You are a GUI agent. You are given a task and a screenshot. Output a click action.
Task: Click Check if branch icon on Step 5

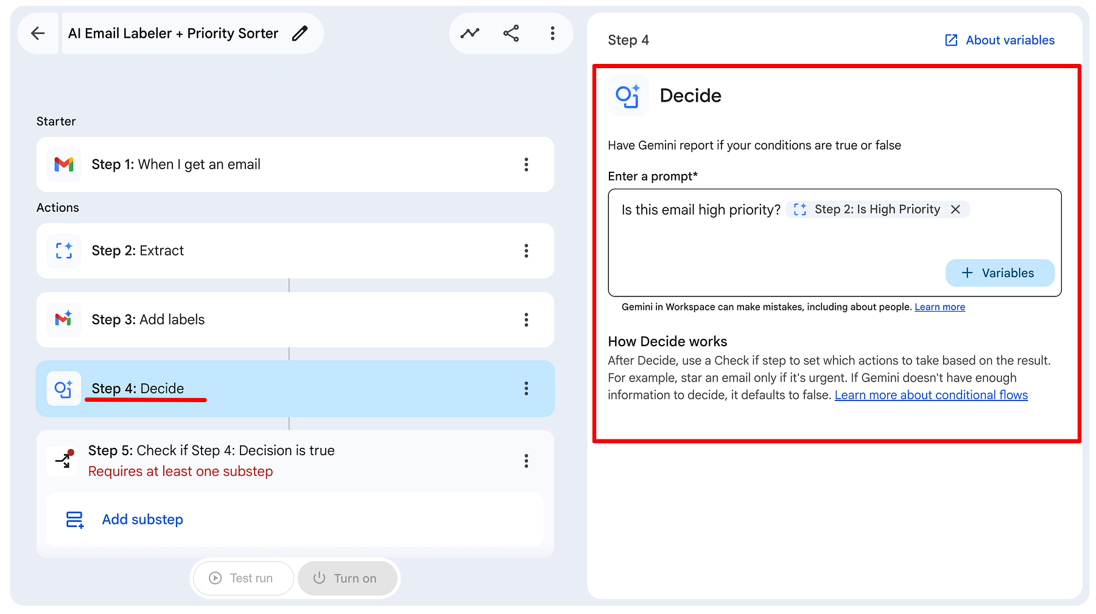(x=64, y=461)
